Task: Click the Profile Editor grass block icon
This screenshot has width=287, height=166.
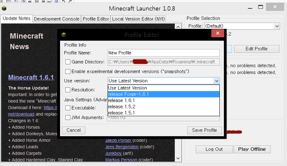Action: coord(64,35)
